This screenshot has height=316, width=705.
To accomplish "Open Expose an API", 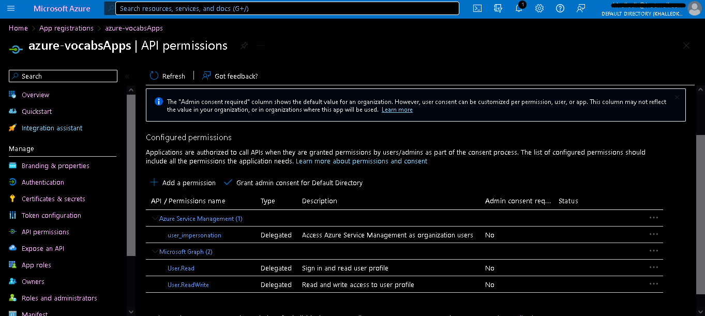I will 43,248.
